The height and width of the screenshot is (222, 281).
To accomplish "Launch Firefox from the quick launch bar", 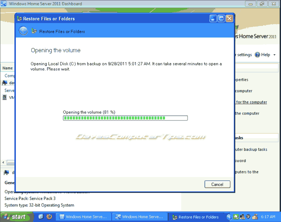I will [49, 217].
